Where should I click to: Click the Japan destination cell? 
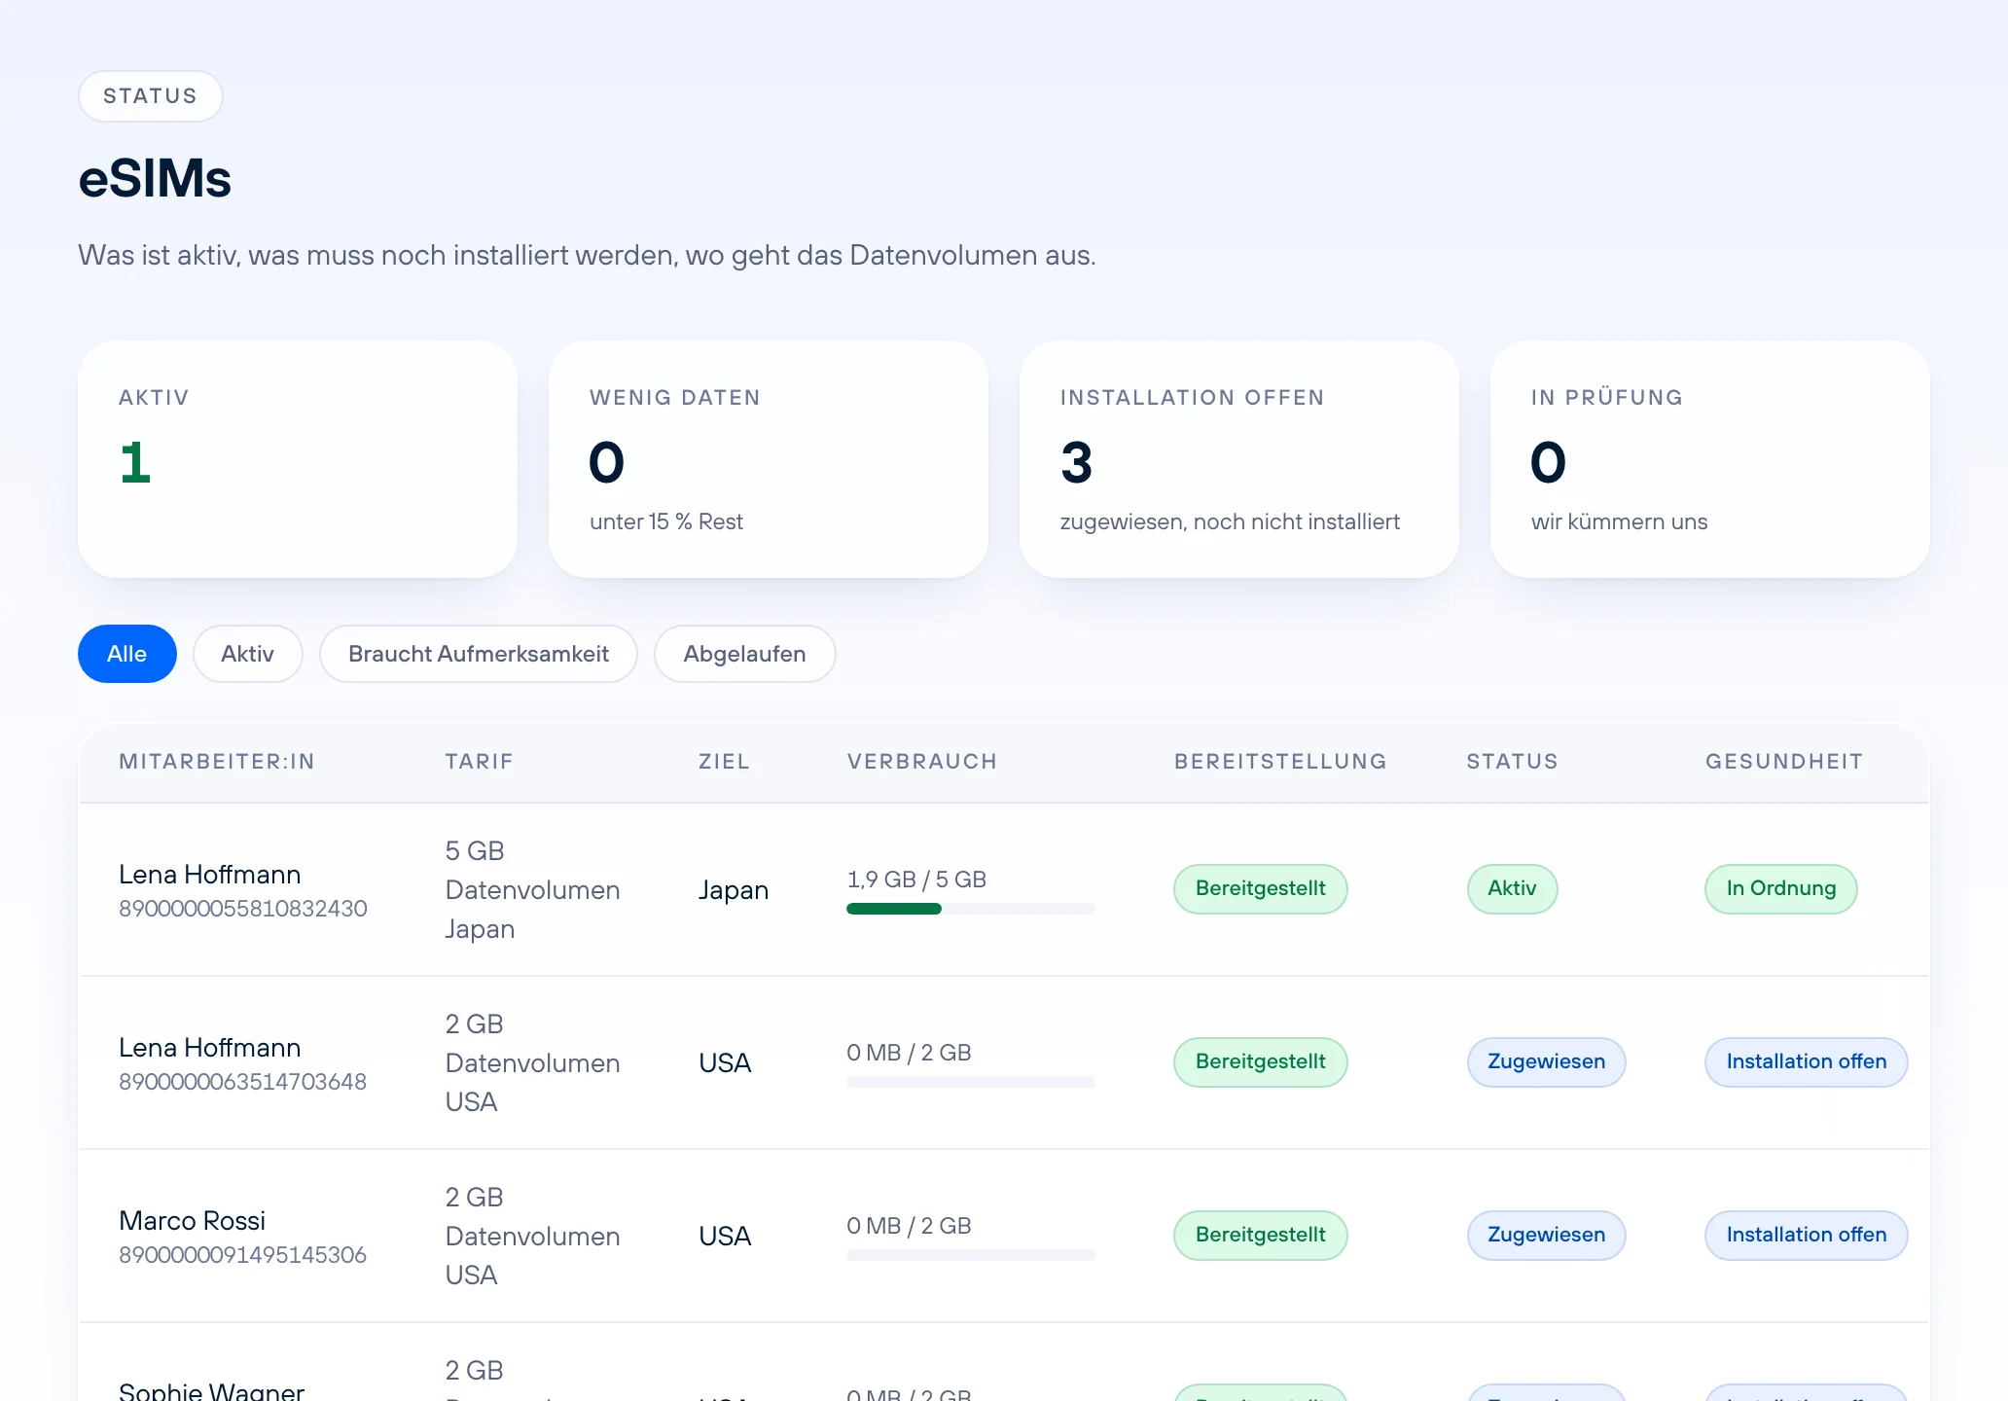(734, 889)
